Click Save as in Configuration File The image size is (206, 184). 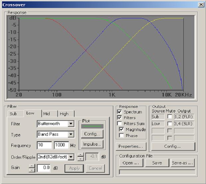point(182,163)
